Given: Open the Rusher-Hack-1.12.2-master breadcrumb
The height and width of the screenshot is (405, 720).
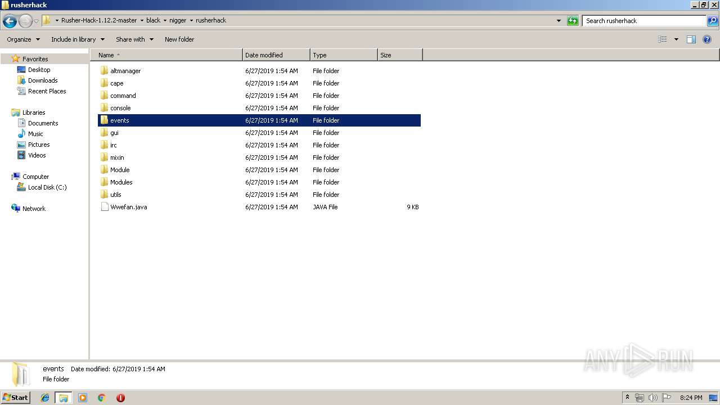Looking at the screenshot, I should 99,20.
